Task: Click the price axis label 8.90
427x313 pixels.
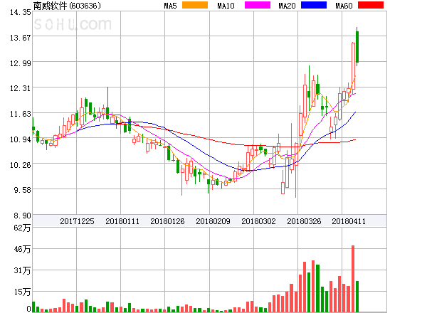Action: [23, 216]
